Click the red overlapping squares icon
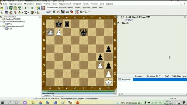Screen dimensions: 187x105 72,12
